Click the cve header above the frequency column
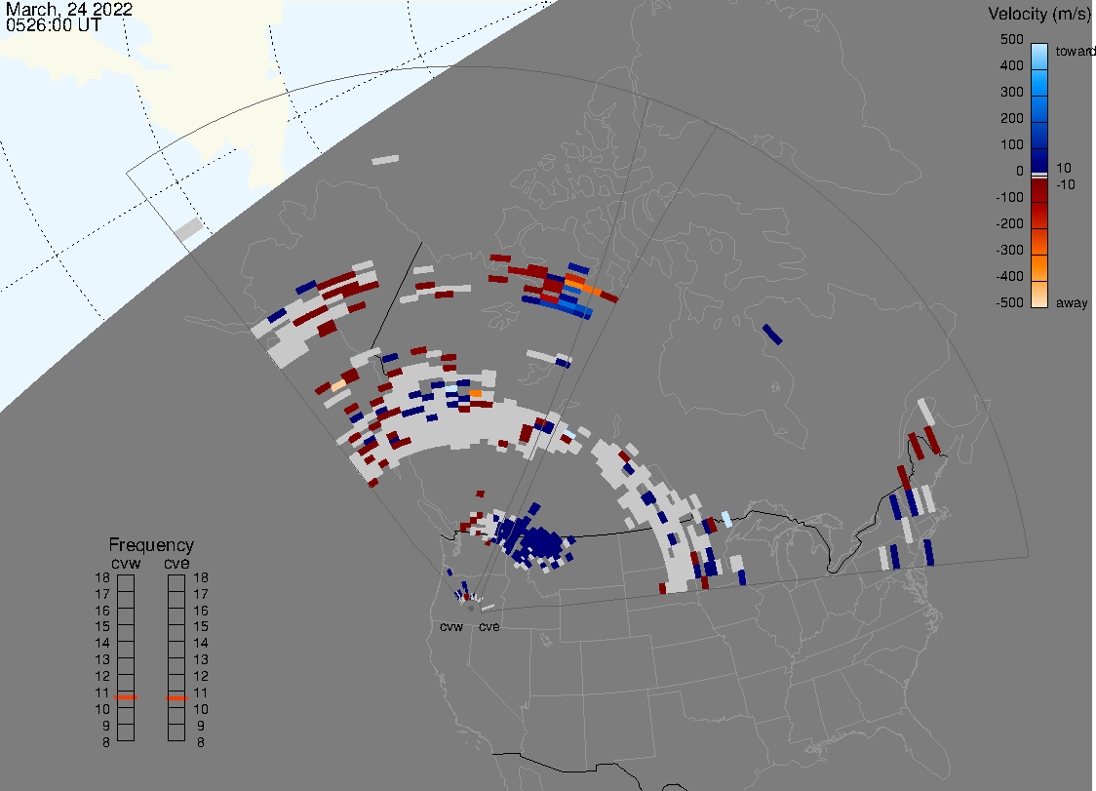Screen dimensions: 1096x791 click(176, 562)
